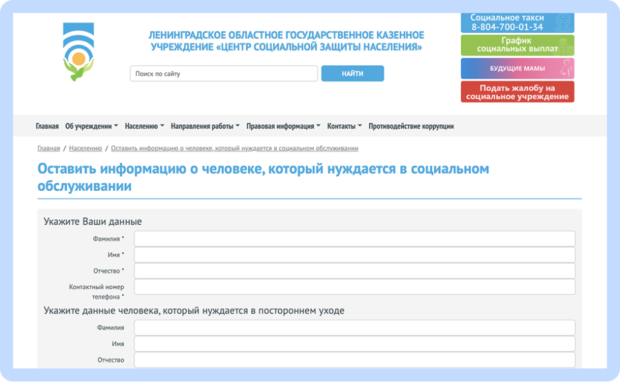
Task: Follow the Главная breadcrumb link
Action: point(48,148)
